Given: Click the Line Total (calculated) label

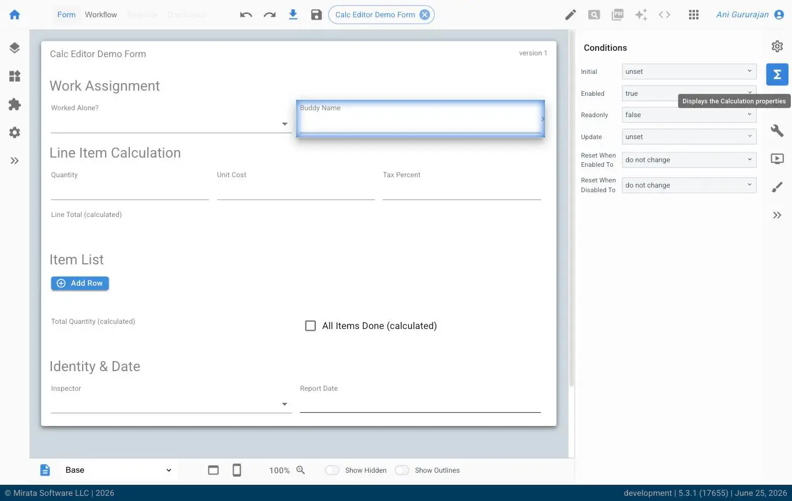Looking at the screenshot, I should pyautogui.click(x=86, y=215).
